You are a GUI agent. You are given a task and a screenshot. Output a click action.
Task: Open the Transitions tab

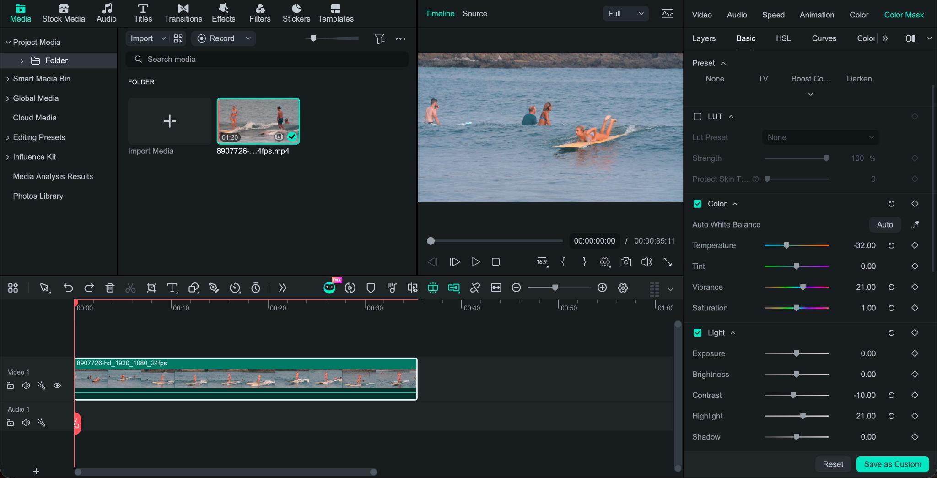(x=183, y=13)
